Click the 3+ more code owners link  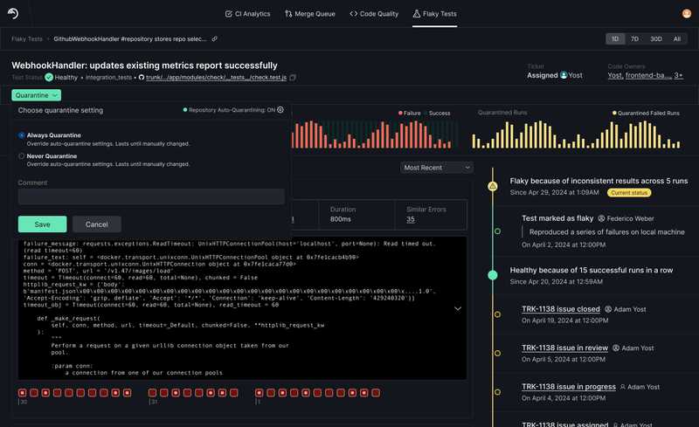pos(679,75)
